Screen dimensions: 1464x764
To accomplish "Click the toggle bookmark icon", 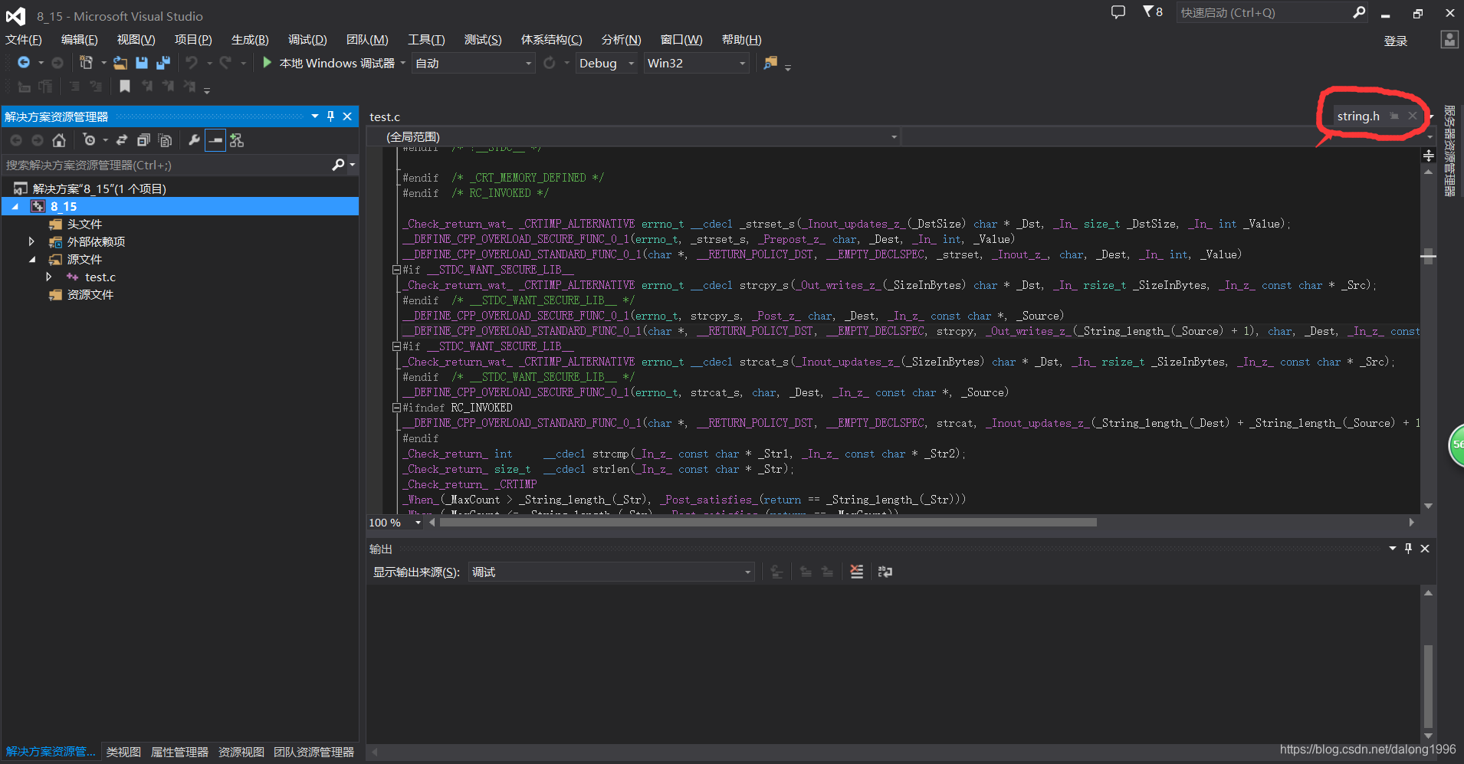I will pos(125,87).
